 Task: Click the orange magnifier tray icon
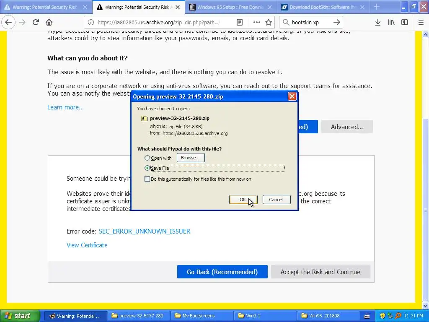pos(398,316)
